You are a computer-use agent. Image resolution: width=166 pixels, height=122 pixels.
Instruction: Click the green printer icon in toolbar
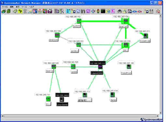point(4,11)
